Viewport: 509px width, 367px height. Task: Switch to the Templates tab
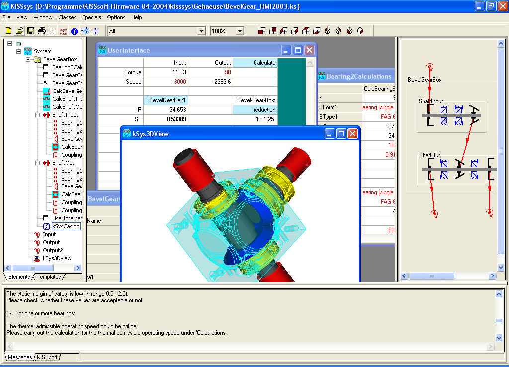click(48, 277)
